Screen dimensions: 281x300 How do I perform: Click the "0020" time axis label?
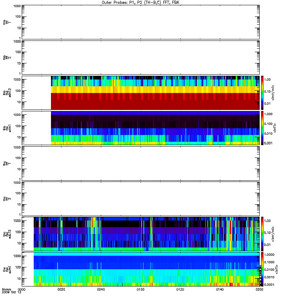pyautogui.click(x=61, y=289)
